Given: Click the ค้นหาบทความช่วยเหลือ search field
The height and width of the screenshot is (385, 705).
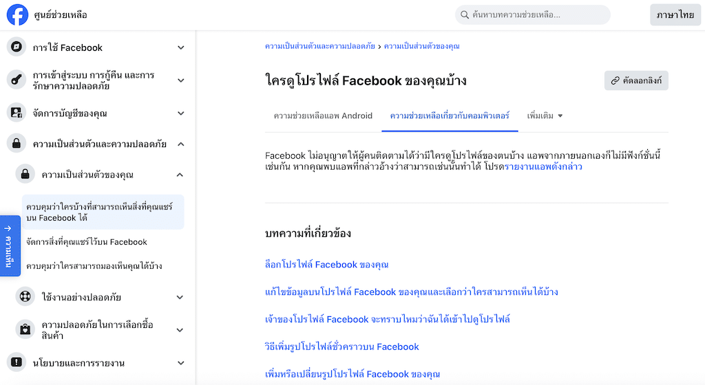Looking at the screenshot, I should (x=533, y=15).
